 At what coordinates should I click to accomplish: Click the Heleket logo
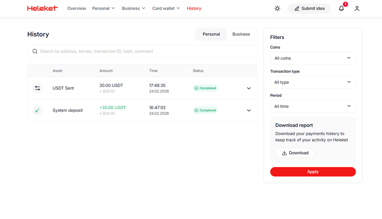click(42, 8)
